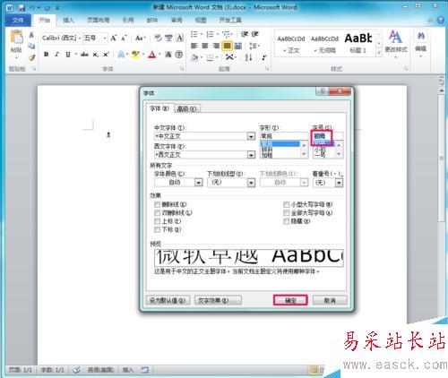Click the Cut scissors icon
This screenshot has height=378, width=448.
pos(31,35)
